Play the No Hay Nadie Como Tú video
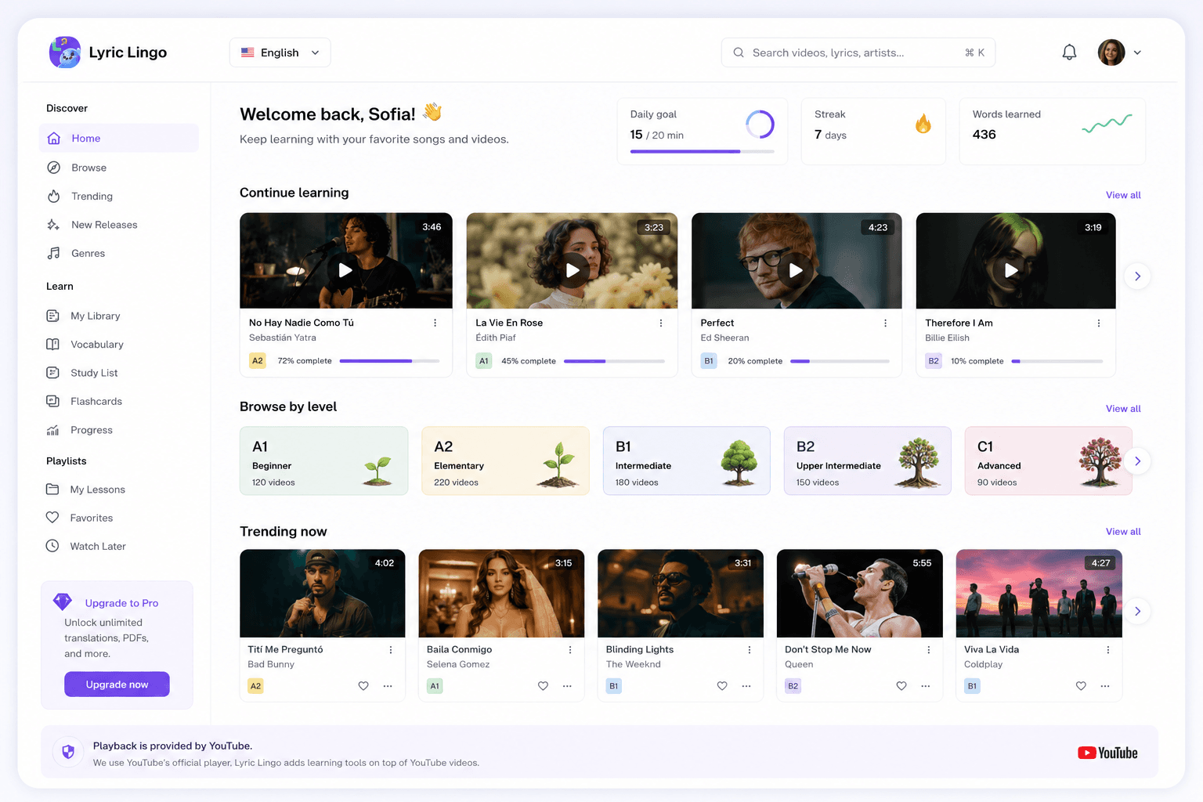 (345, 270)
